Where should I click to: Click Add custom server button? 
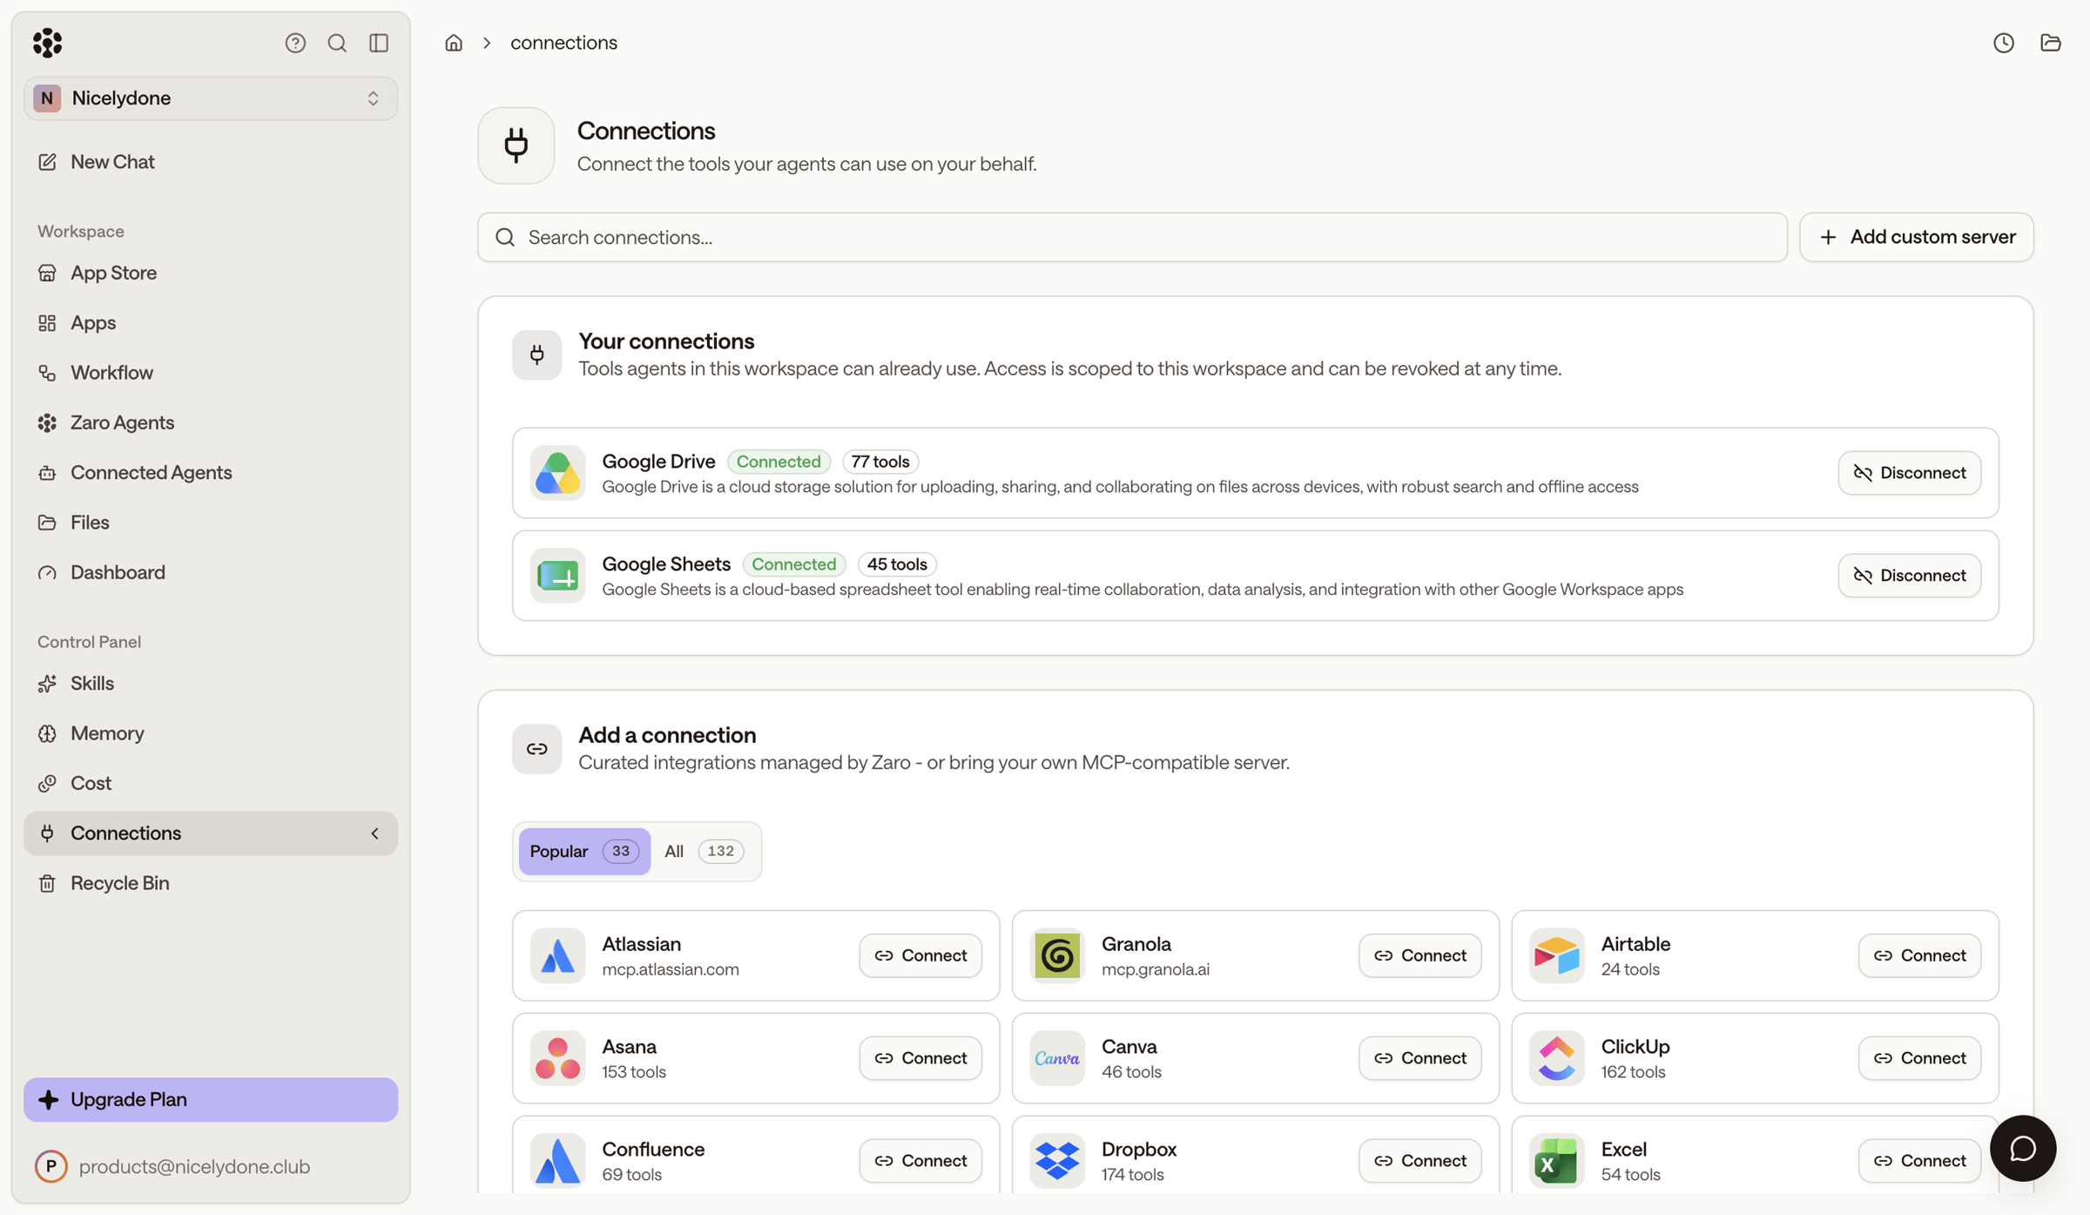coord(1917,237)
